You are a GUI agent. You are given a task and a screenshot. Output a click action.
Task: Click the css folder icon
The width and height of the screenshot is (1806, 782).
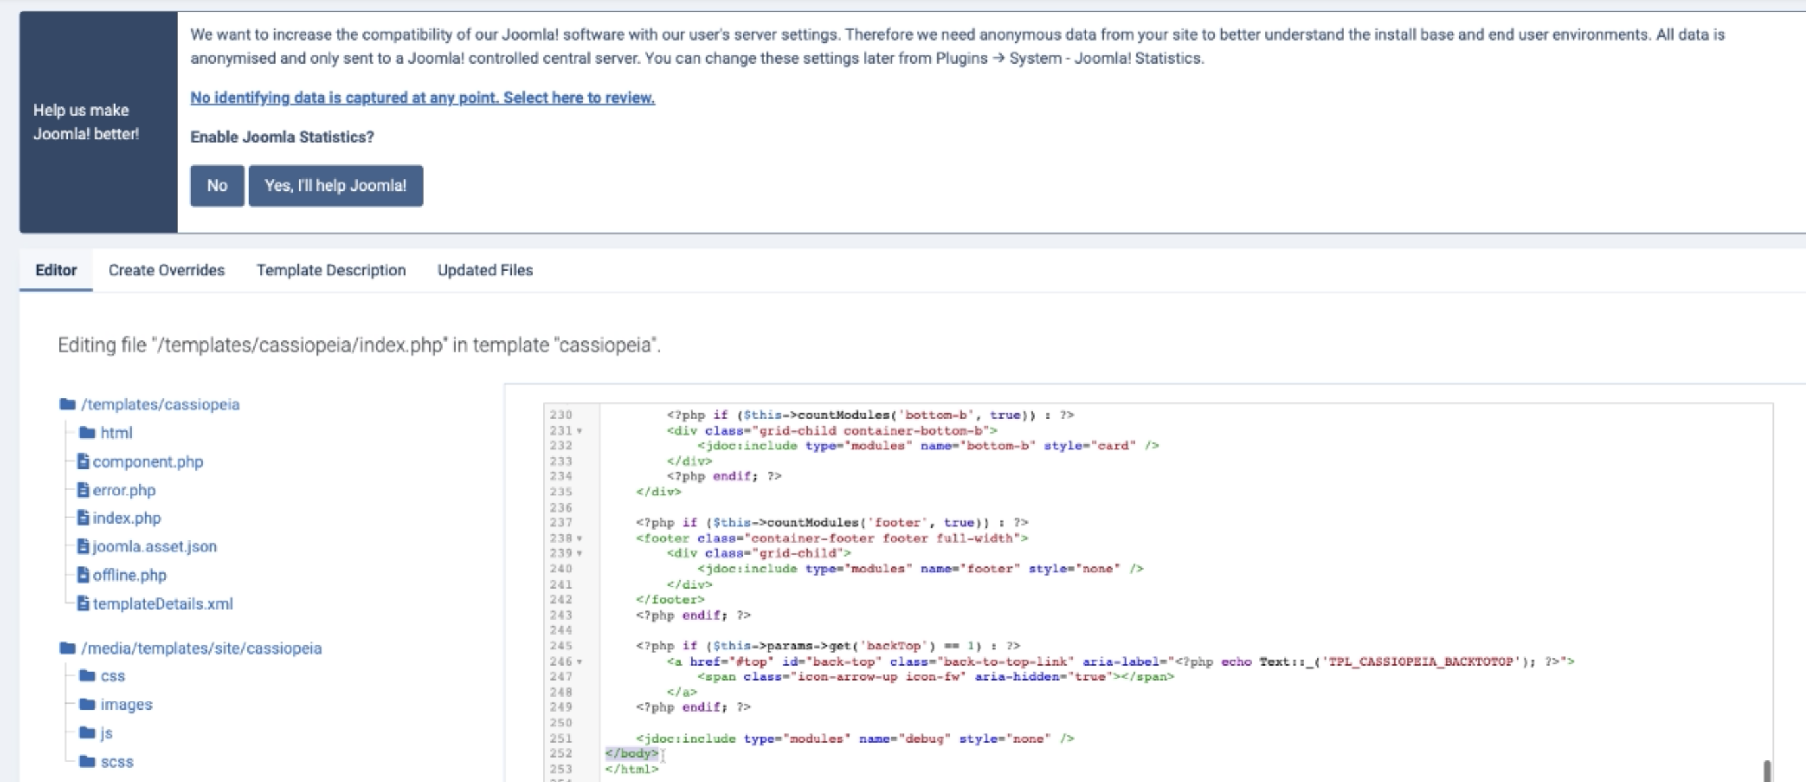(x=87, y=676)
